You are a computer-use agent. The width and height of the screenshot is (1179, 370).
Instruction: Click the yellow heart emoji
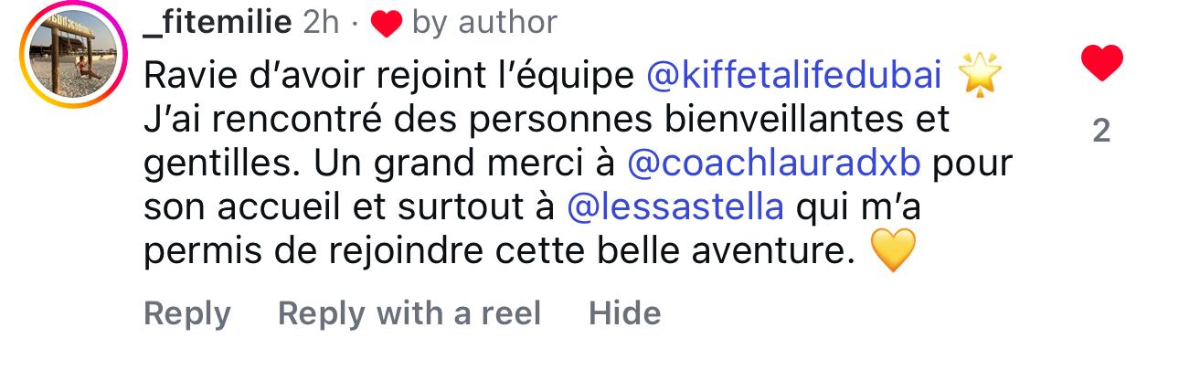coord(893,251)
